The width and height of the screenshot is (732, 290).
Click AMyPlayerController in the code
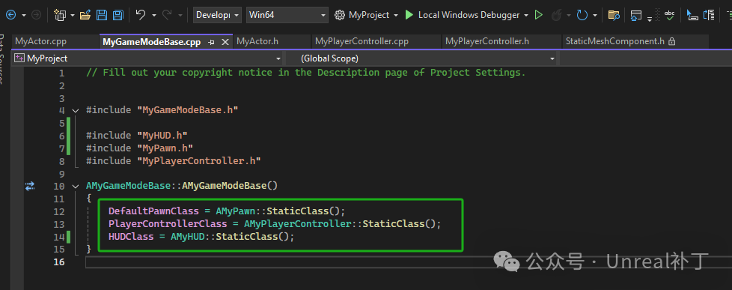pos(297,223)
